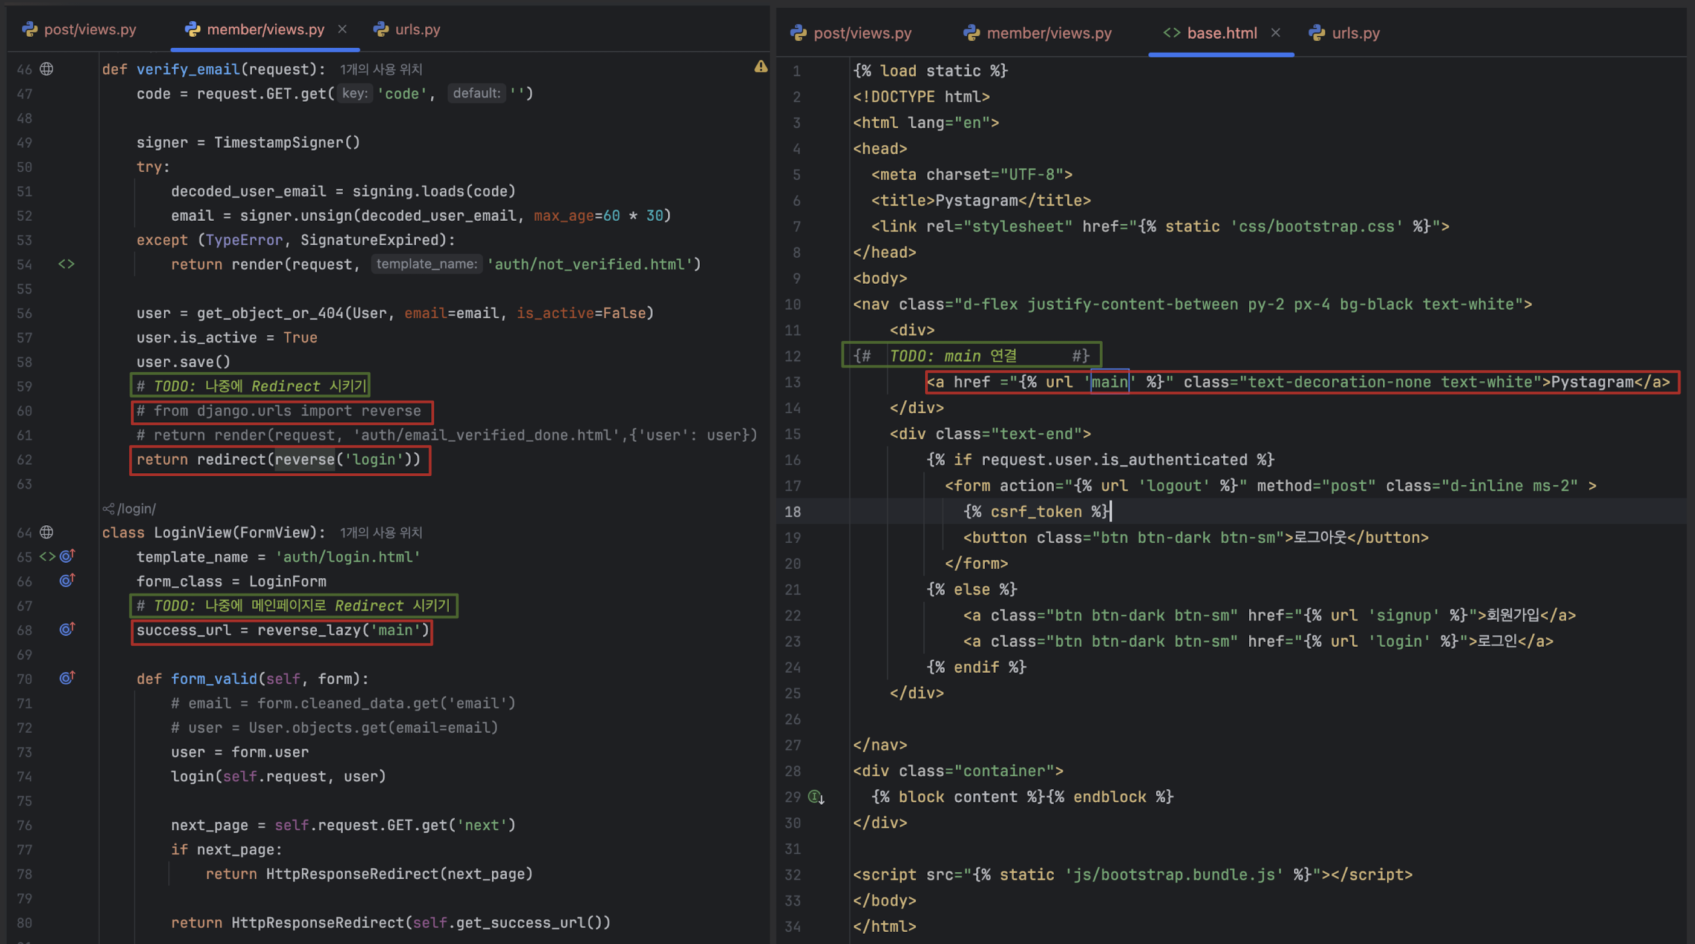Click the override marker beside form_class
Image resolution: width=1695 pixels, height=944 pixels.
(x=67, y=580)
